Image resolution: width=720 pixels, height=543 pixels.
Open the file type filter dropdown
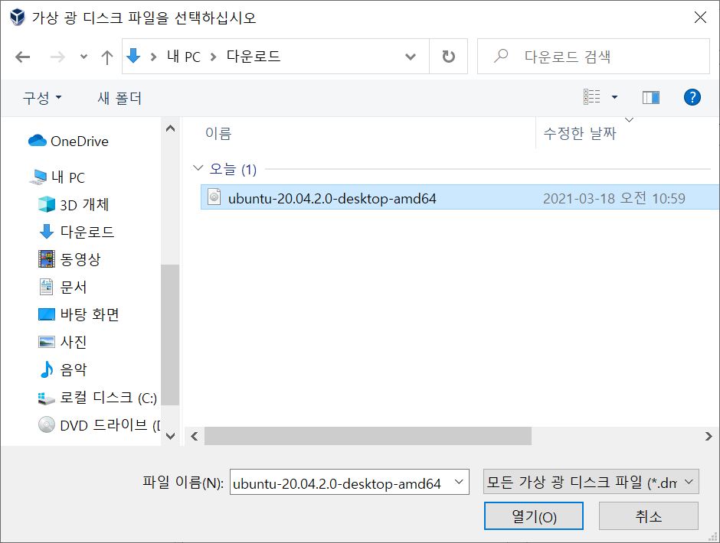pyautogui.click(x=591, y=482)
